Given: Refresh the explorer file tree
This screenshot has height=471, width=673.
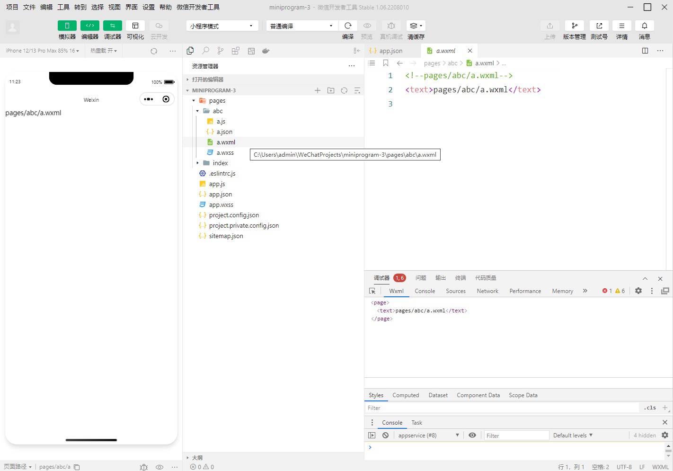Looking at the screenshot, I should click(x=344, y=90).
